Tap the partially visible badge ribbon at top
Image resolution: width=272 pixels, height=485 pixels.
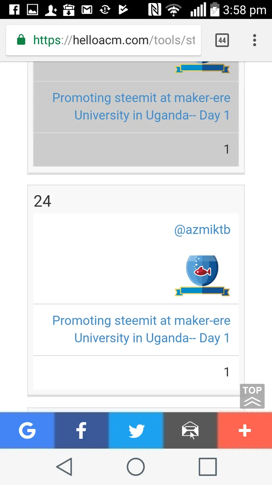pyautogui.click(x=202, y=67)
